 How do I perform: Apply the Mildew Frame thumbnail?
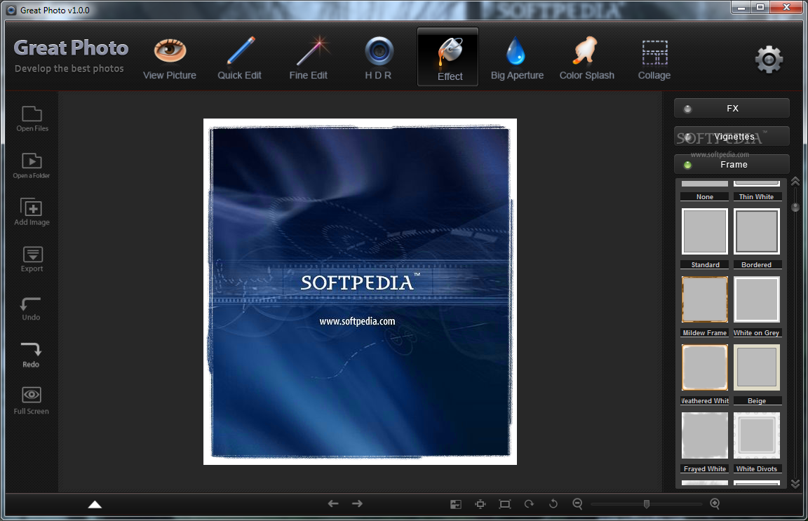coord(705,299)
